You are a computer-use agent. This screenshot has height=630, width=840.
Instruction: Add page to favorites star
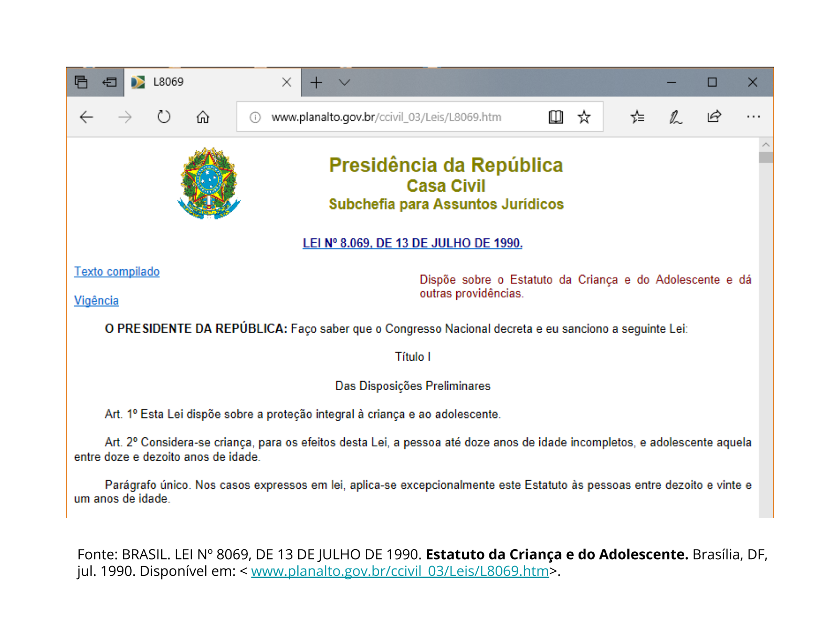click(x=584, y=117)
